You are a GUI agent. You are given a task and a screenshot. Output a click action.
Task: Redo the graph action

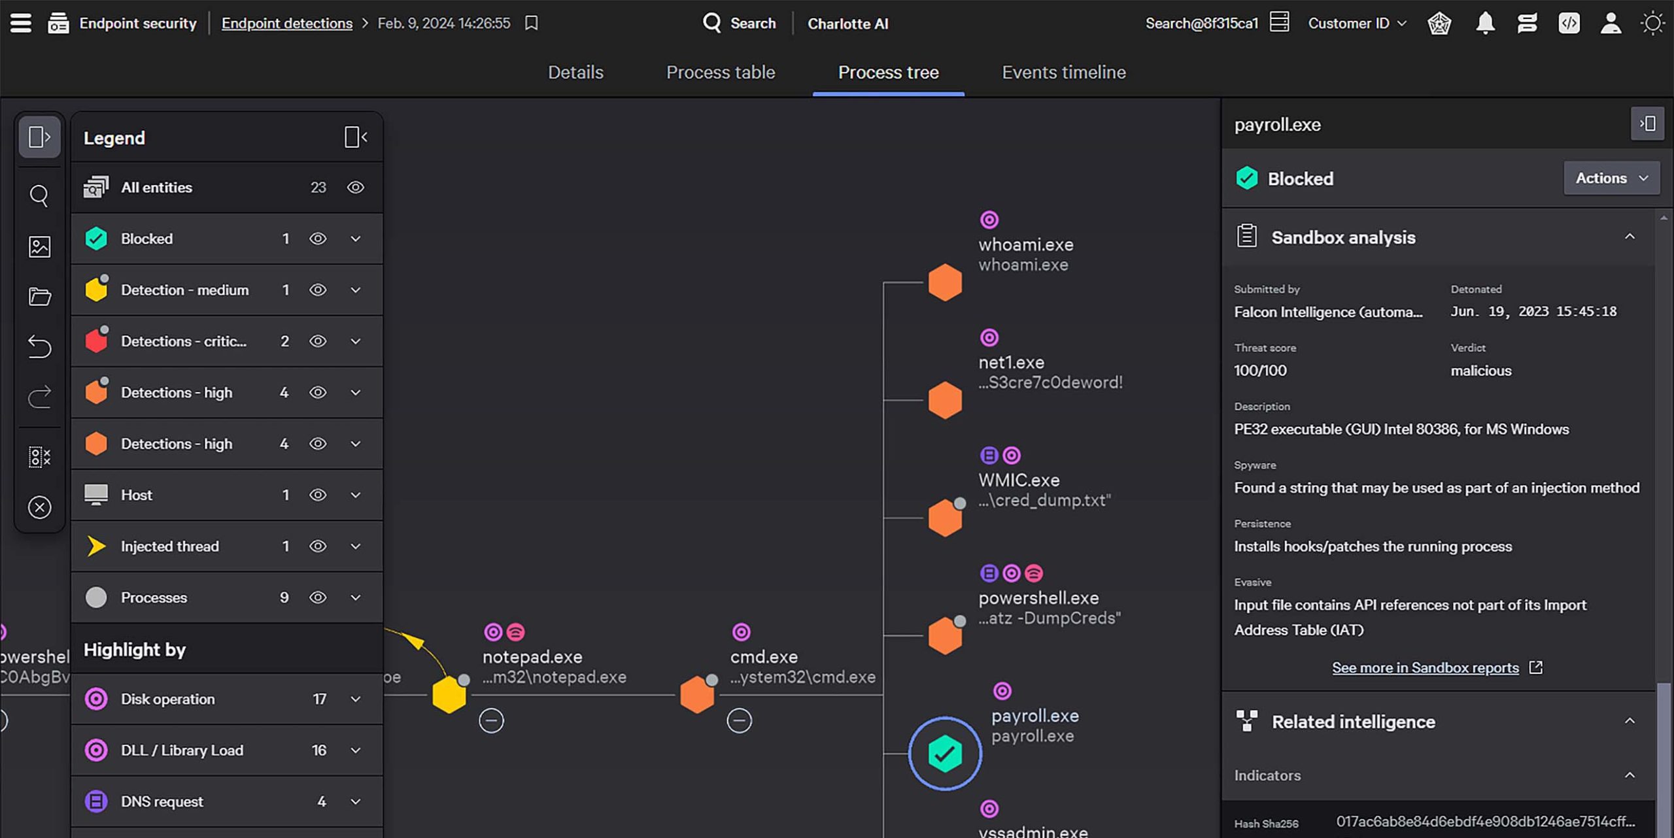coord(39,397)
